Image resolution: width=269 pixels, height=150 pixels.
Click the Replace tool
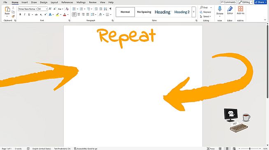(x=205, y=12)
